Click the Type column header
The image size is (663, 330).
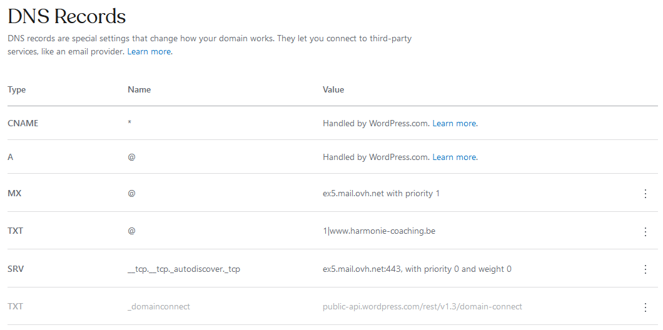click(x=17, y=90)
